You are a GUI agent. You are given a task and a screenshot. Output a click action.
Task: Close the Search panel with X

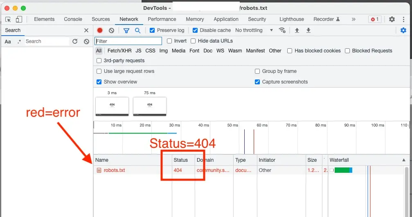click(x=86, y=30)
